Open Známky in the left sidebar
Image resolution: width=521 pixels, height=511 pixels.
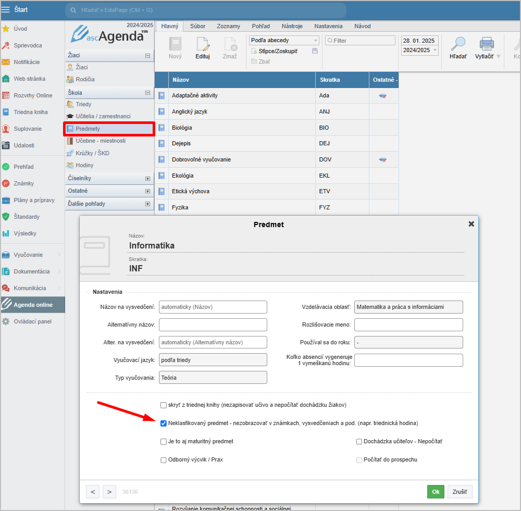coord(24,183)
